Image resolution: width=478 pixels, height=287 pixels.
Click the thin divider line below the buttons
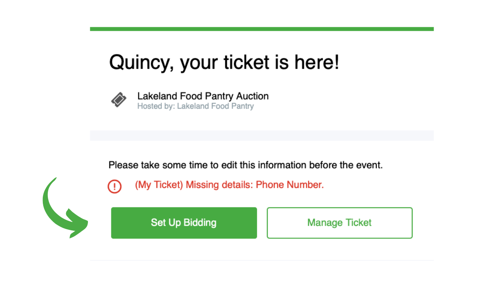(262, 260)
